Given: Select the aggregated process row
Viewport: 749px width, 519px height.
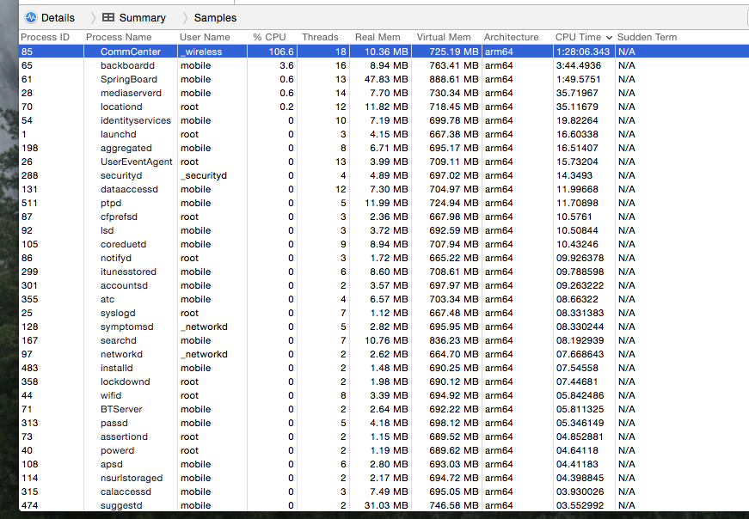Looking at the screenshot, I should [x=384, y=148].
